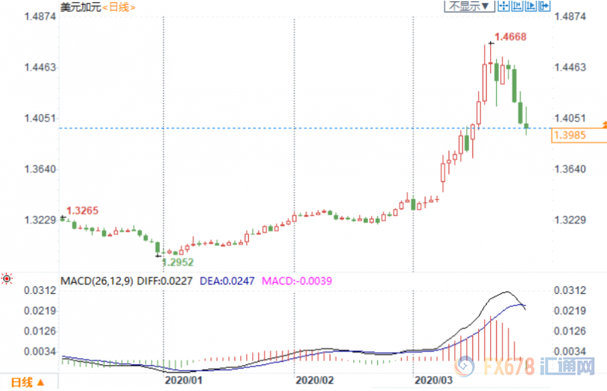Click the 美元加元 chart title
Image resolution: width=607 pixels, height=391 pixels.
click(x=81, y=7)
